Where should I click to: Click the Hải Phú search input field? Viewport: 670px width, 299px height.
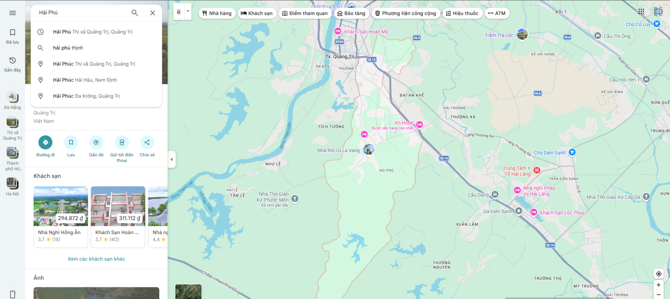tap(83, 13)
